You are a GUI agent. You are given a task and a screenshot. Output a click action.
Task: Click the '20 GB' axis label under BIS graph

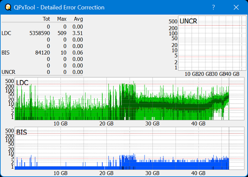(x=106, y=173)
